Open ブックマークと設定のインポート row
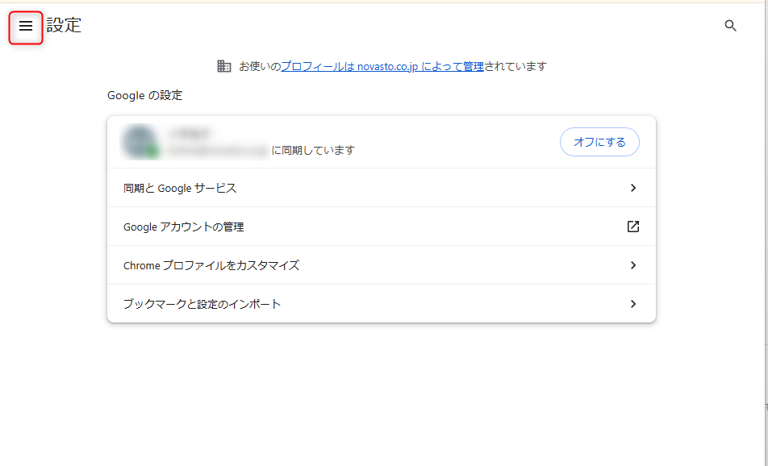 click(x=382, y=304)
